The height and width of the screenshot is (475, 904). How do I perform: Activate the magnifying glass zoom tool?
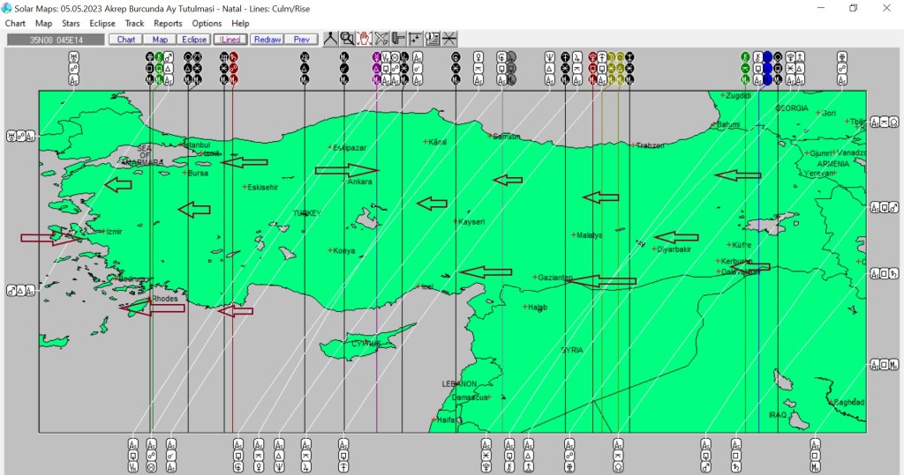click(x=347, y=39)
